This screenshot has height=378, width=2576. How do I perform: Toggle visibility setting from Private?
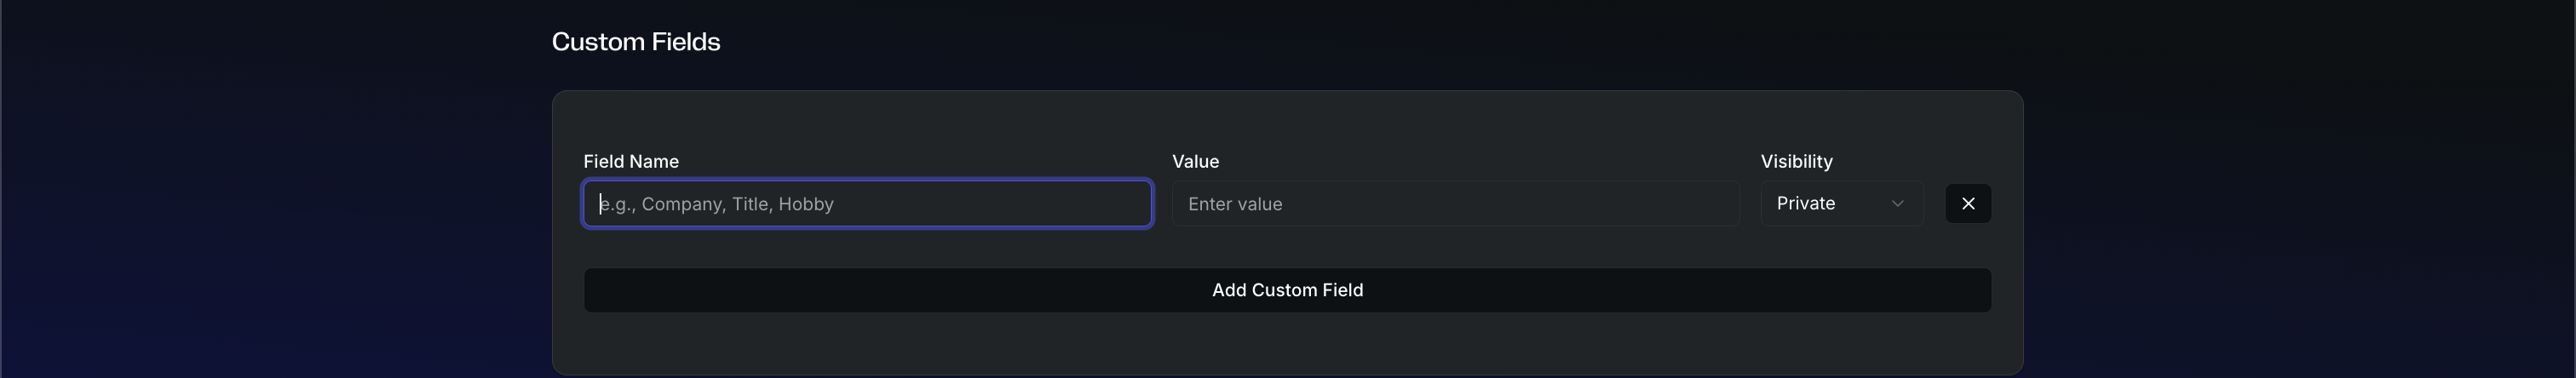(x=1841, y=204)
